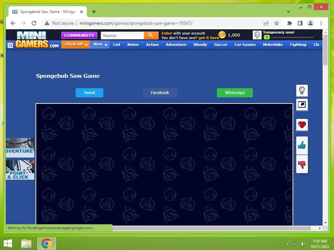Click the Spongebob Saw Game canvas
The height and width of the screenshot is (250, 334).
164,164
